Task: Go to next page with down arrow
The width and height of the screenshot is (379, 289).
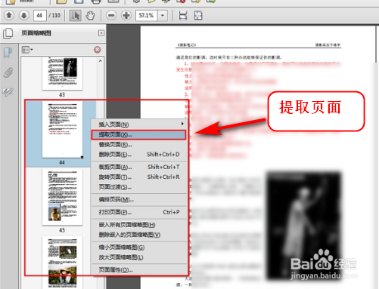Action: 24,15
